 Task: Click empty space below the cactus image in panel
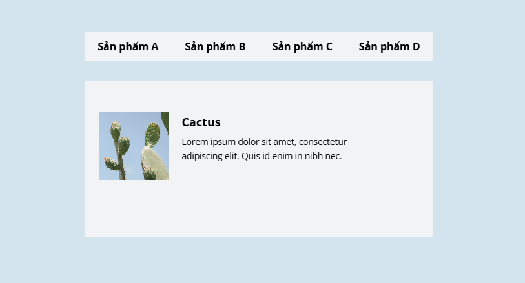tap(134, 207)
